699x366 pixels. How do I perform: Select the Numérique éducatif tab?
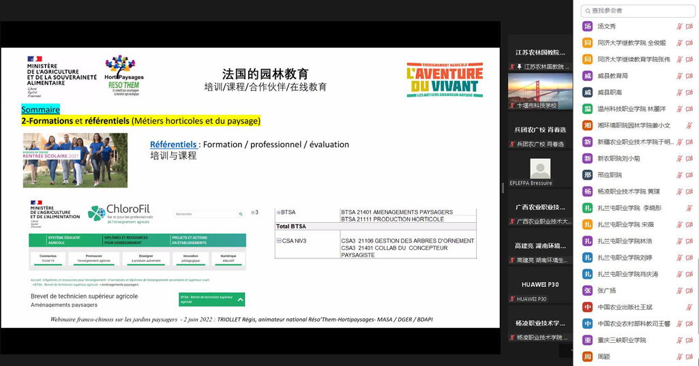pos(228,258)
